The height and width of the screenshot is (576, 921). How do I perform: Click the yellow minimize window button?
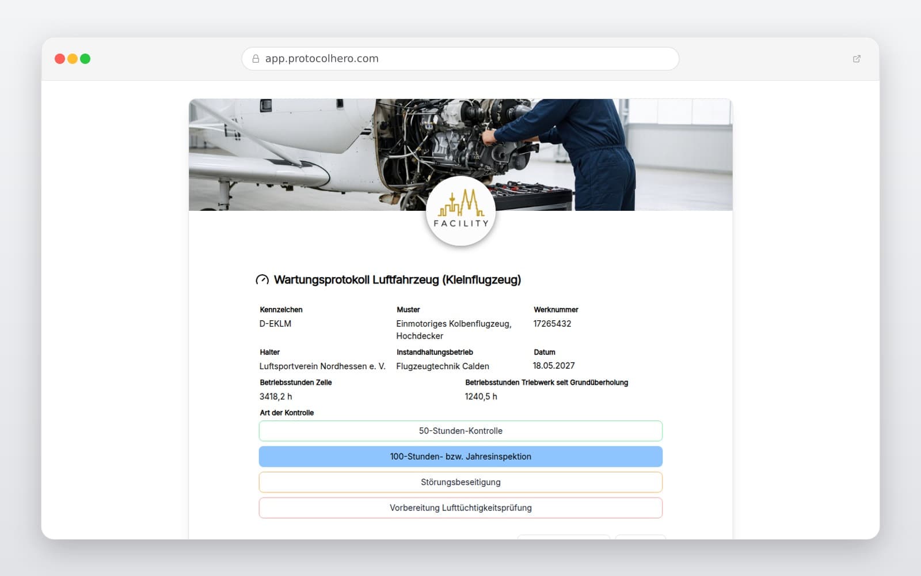click(73, 59)
